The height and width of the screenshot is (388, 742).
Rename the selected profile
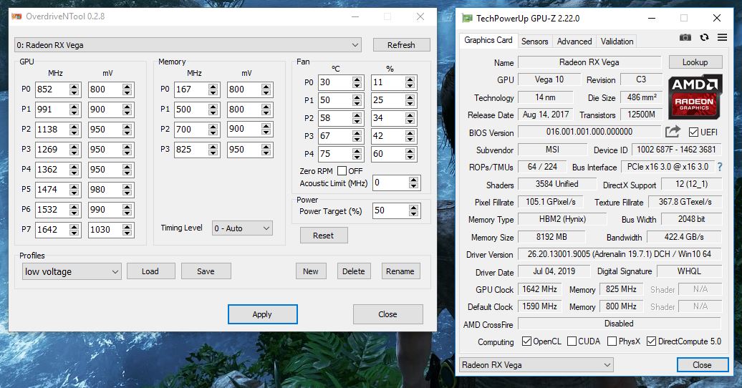coord(400,271)
